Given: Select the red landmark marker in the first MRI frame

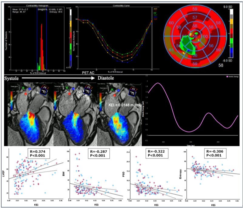Looking at the screenshot, I should tap(25, 94).
